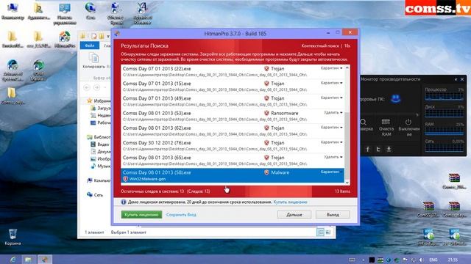Open Карантин dropdown for Comss Day 07 01 2013 (15).exe

tap(332, 83)
